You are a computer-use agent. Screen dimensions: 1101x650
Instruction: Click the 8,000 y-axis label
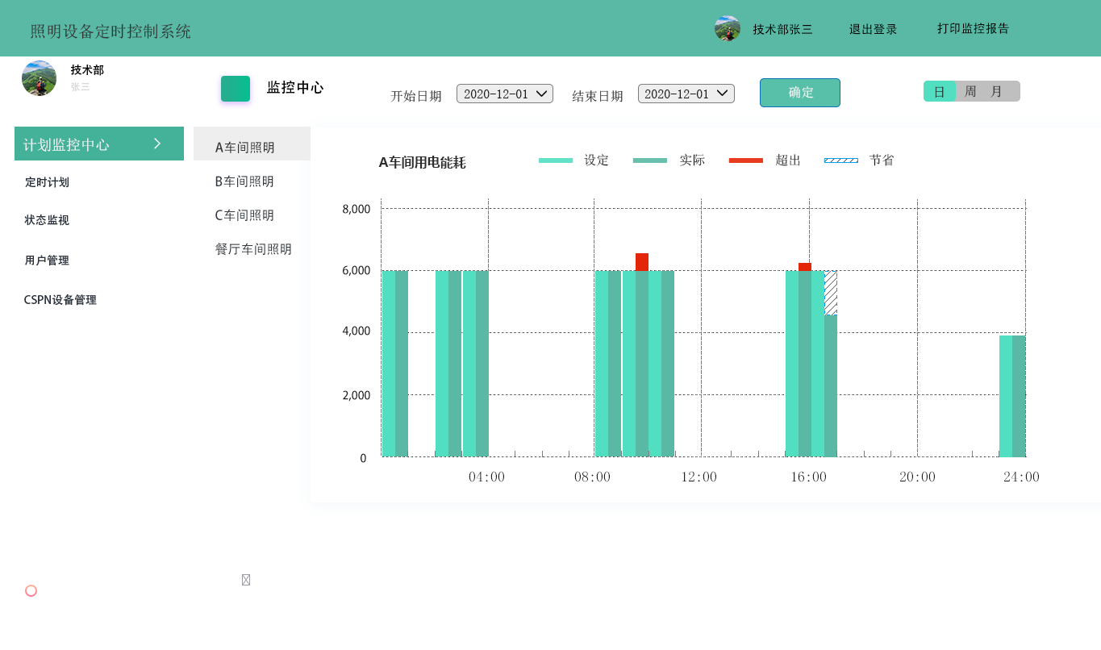(357, 210)
